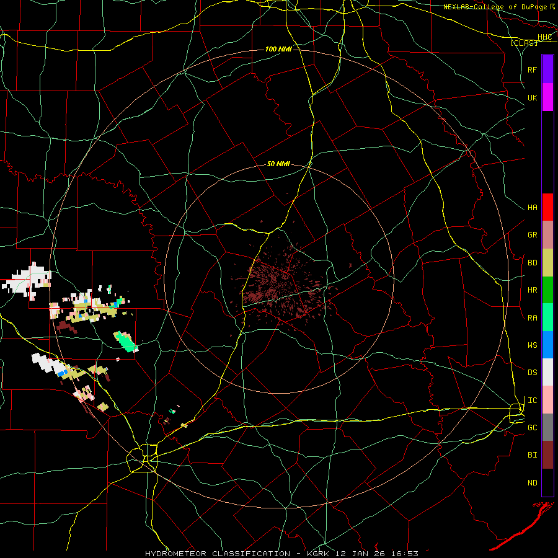Click the "HHC" product code text
Image resolution: width=558 pixels, height=558 pixels.
point(544,37)
